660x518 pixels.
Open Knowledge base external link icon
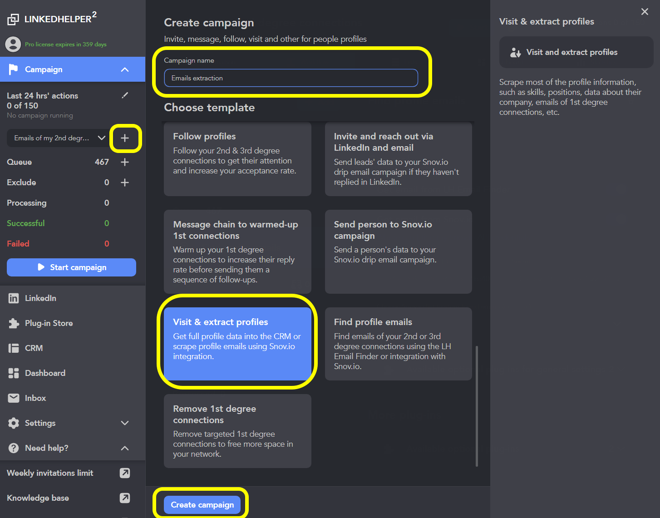coord(125,498)
